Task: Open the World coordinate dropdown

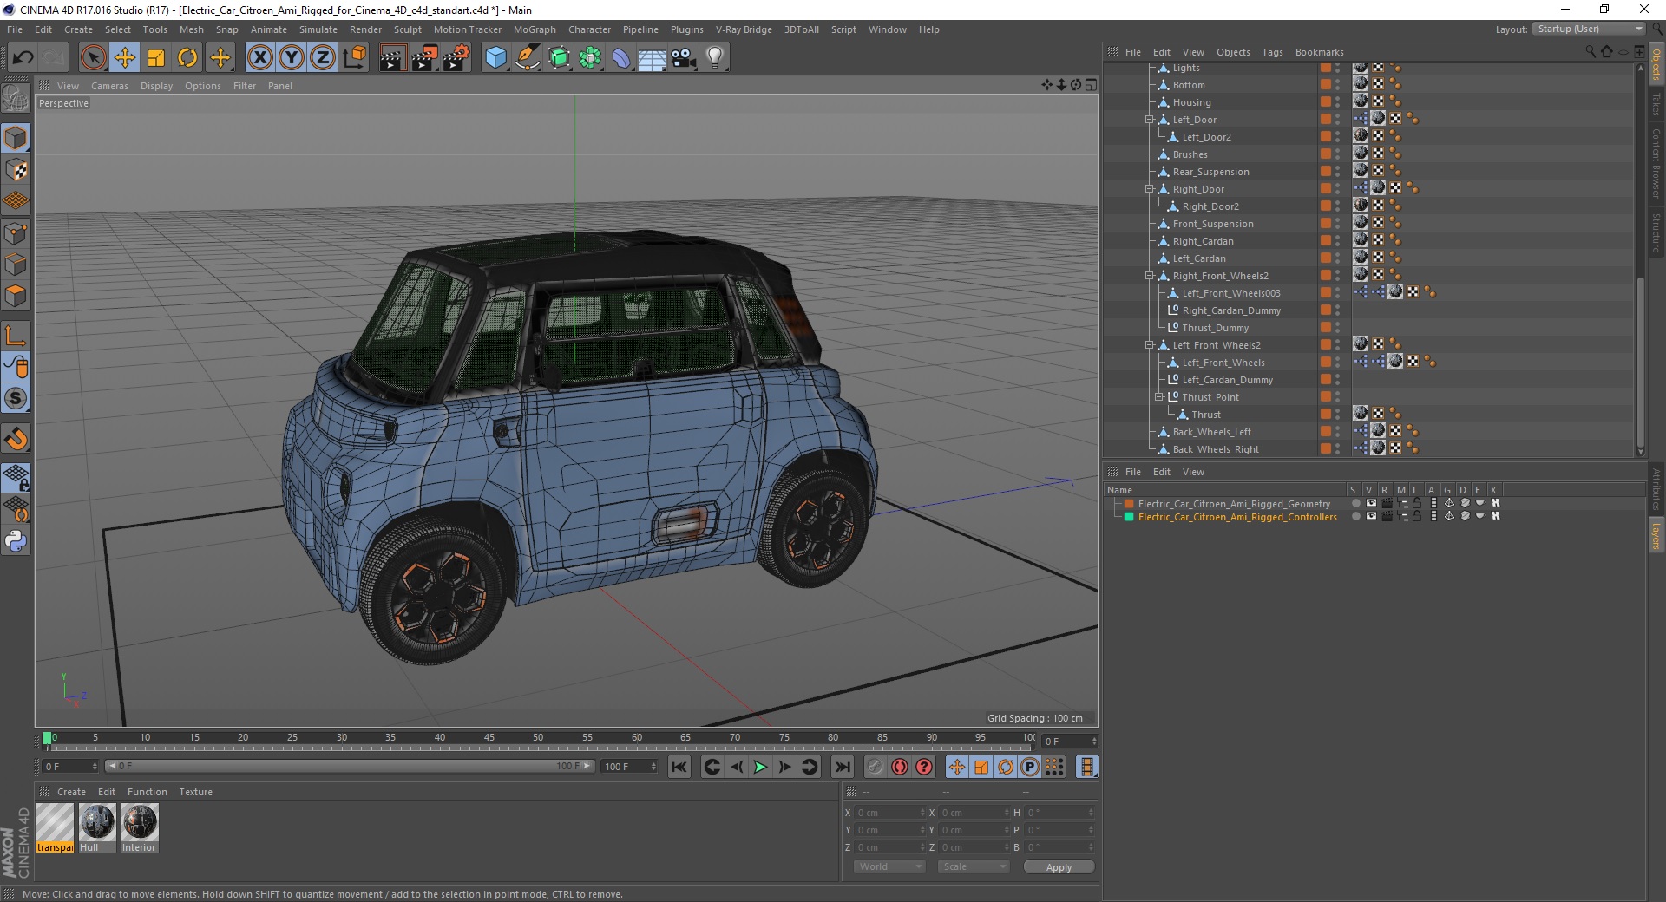Action: 889,866
